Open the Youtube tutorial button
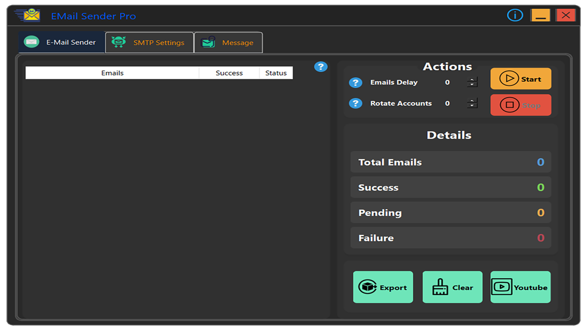This screenshot has width=585, height=329. [x=520, y=287]
